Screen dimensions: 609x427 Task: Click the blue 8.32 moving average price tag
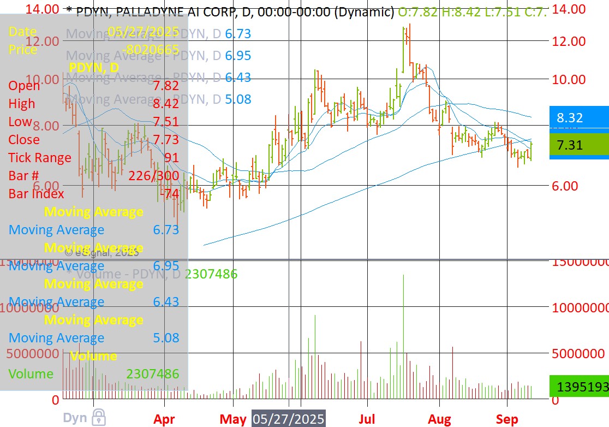point(578,117)
